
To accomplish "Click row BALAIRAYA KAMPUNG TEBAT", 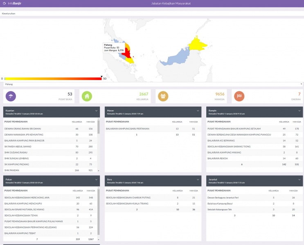I will click(x=50, y=234).
